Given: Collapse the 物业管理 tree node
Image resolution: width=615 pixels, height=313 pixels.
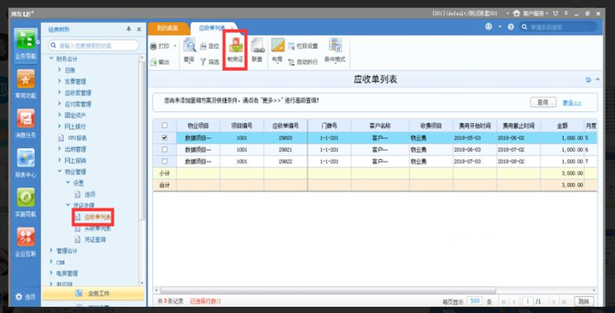Looking at the screenshot, I should 59,172.
